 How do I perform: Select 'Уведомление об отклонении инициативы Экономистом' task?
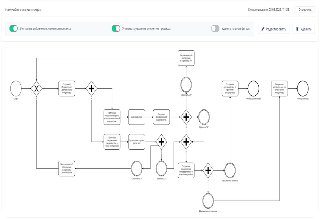67,169
